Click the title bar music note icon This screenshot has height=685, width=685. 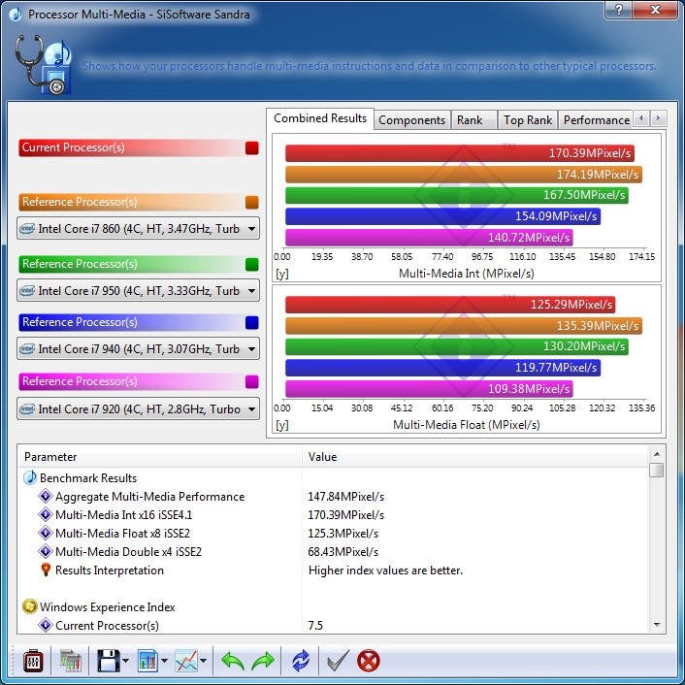pyautogui.click(x=16, y=15)
